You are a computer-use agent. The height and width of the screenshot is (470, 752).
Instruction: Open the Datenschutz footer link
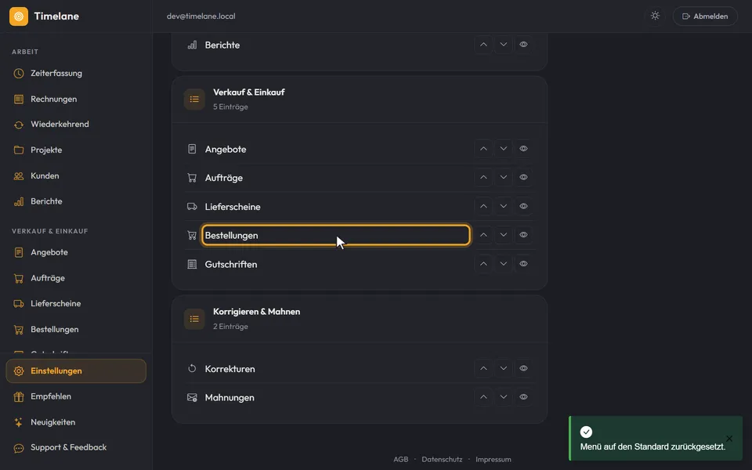(442, 460)
